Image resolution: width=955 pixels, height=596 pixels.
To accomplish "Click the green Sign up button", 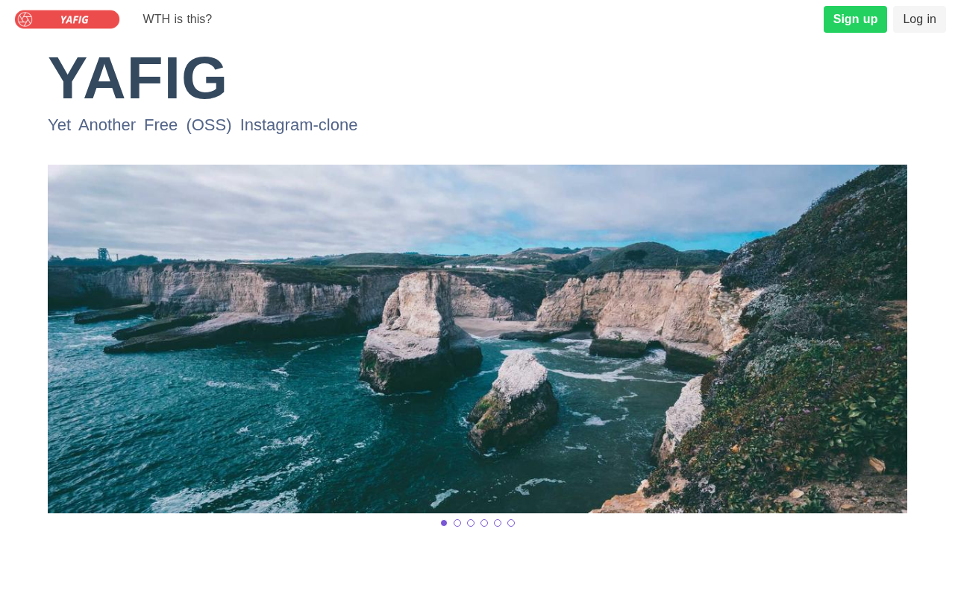I will pyautogui.click(x=855, y=19).
